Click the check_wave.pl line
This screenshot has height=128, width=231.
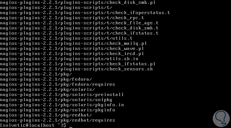(72, 48)
